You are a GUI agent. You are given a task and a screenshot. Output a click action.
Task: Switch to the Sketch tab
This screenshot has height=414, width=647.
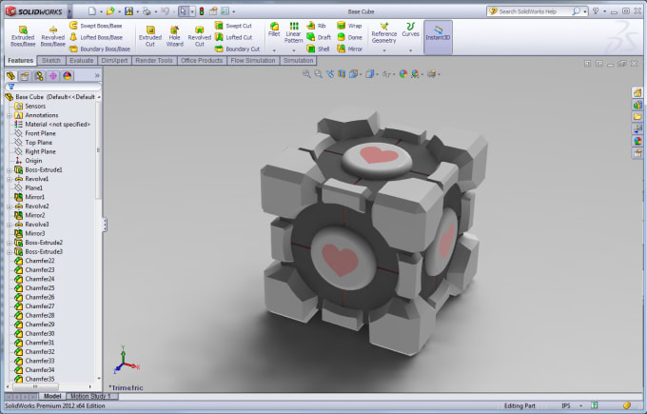(x=51, y=61)
